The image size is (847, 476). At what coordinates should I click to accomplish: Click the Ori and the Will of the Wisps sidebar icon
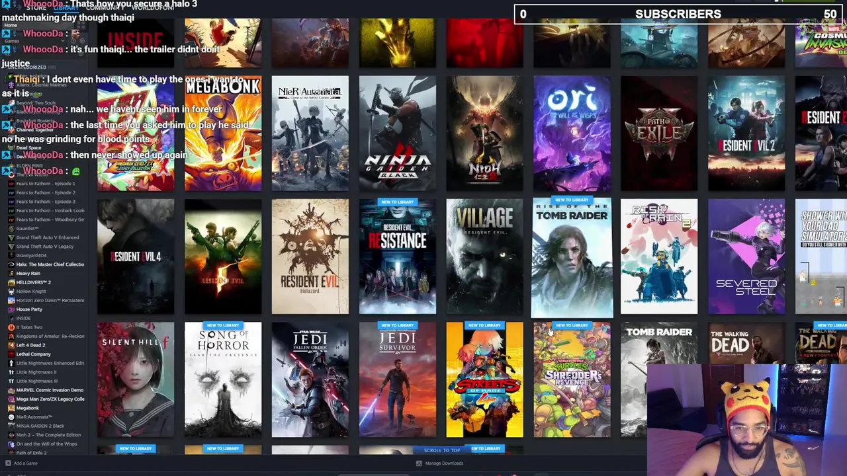[x=11, y=444]
